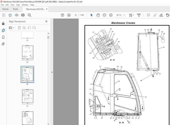Open the fit page options tool
Screen dimensions: 170x125
coord(131,15)
